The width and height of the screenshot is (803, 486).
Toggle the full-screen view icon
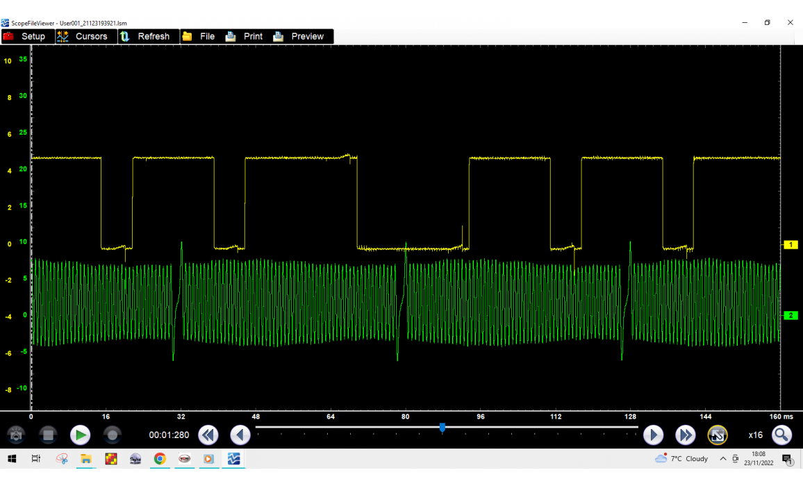(x=718, y=435)
